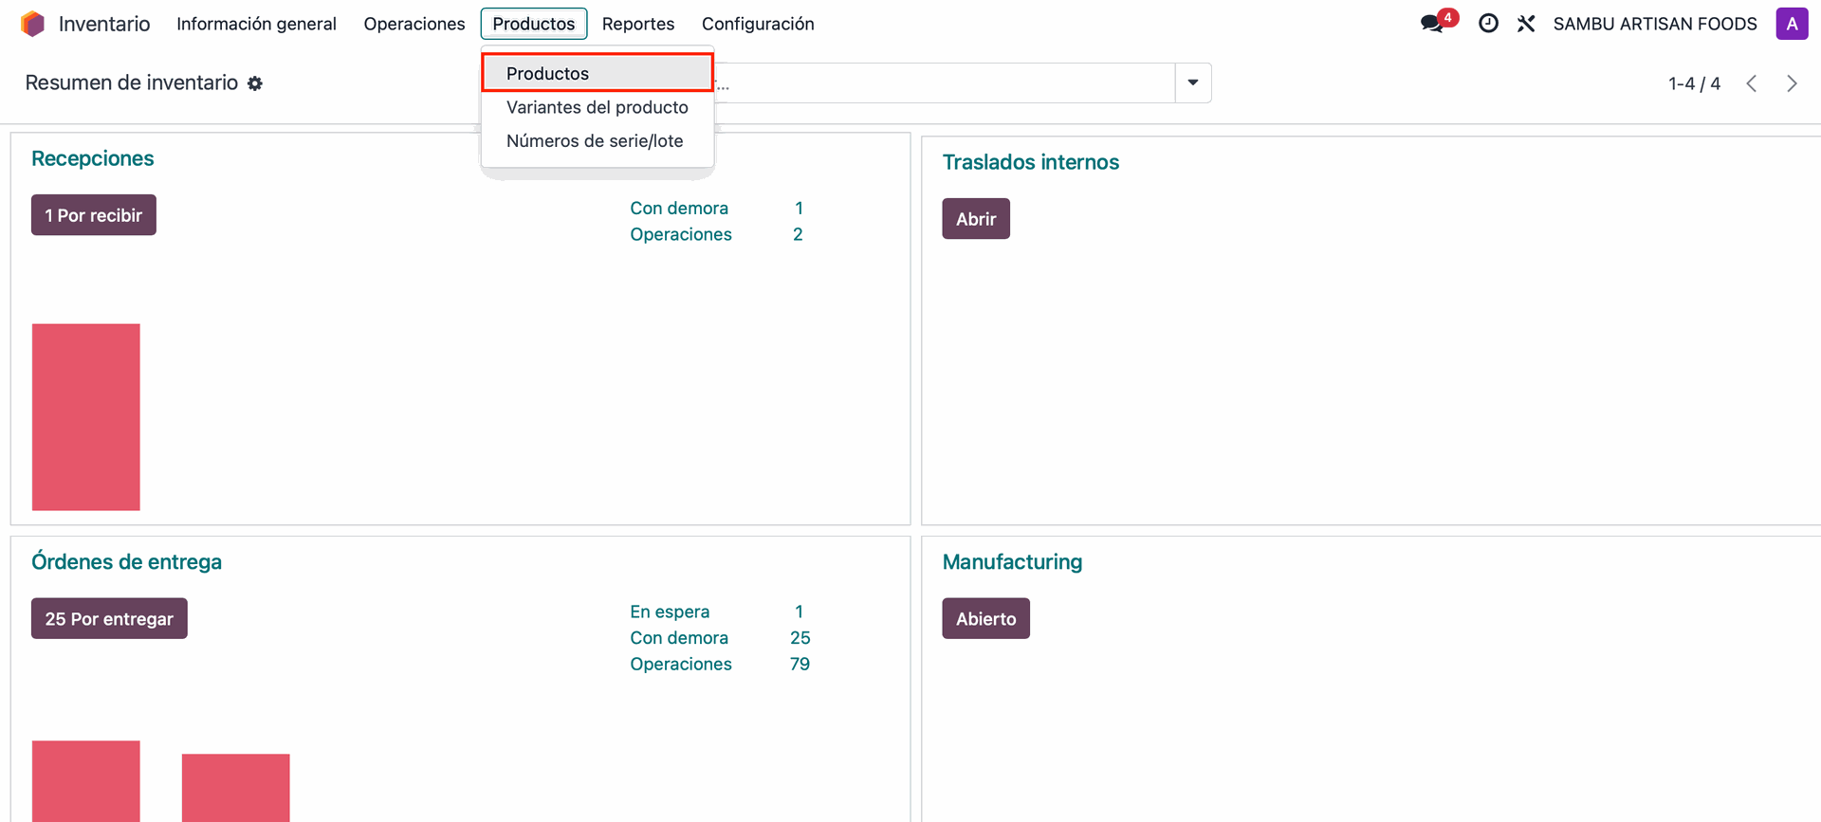This screenshot has width=1821, height=822.
Task: Click the red bar in Recepciones chart
Action: click(86, 417)
